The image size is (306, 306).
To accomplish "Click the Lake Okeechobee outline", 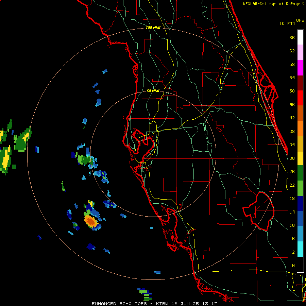I will [259, 211].
